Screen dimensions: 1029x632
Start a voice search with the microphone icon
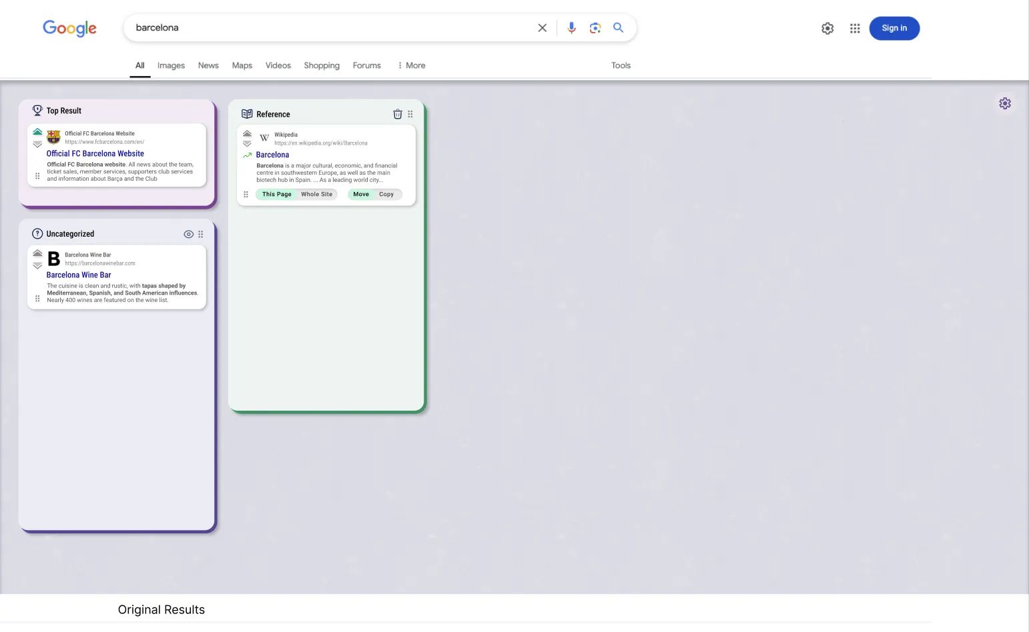[x=571, y=27]
